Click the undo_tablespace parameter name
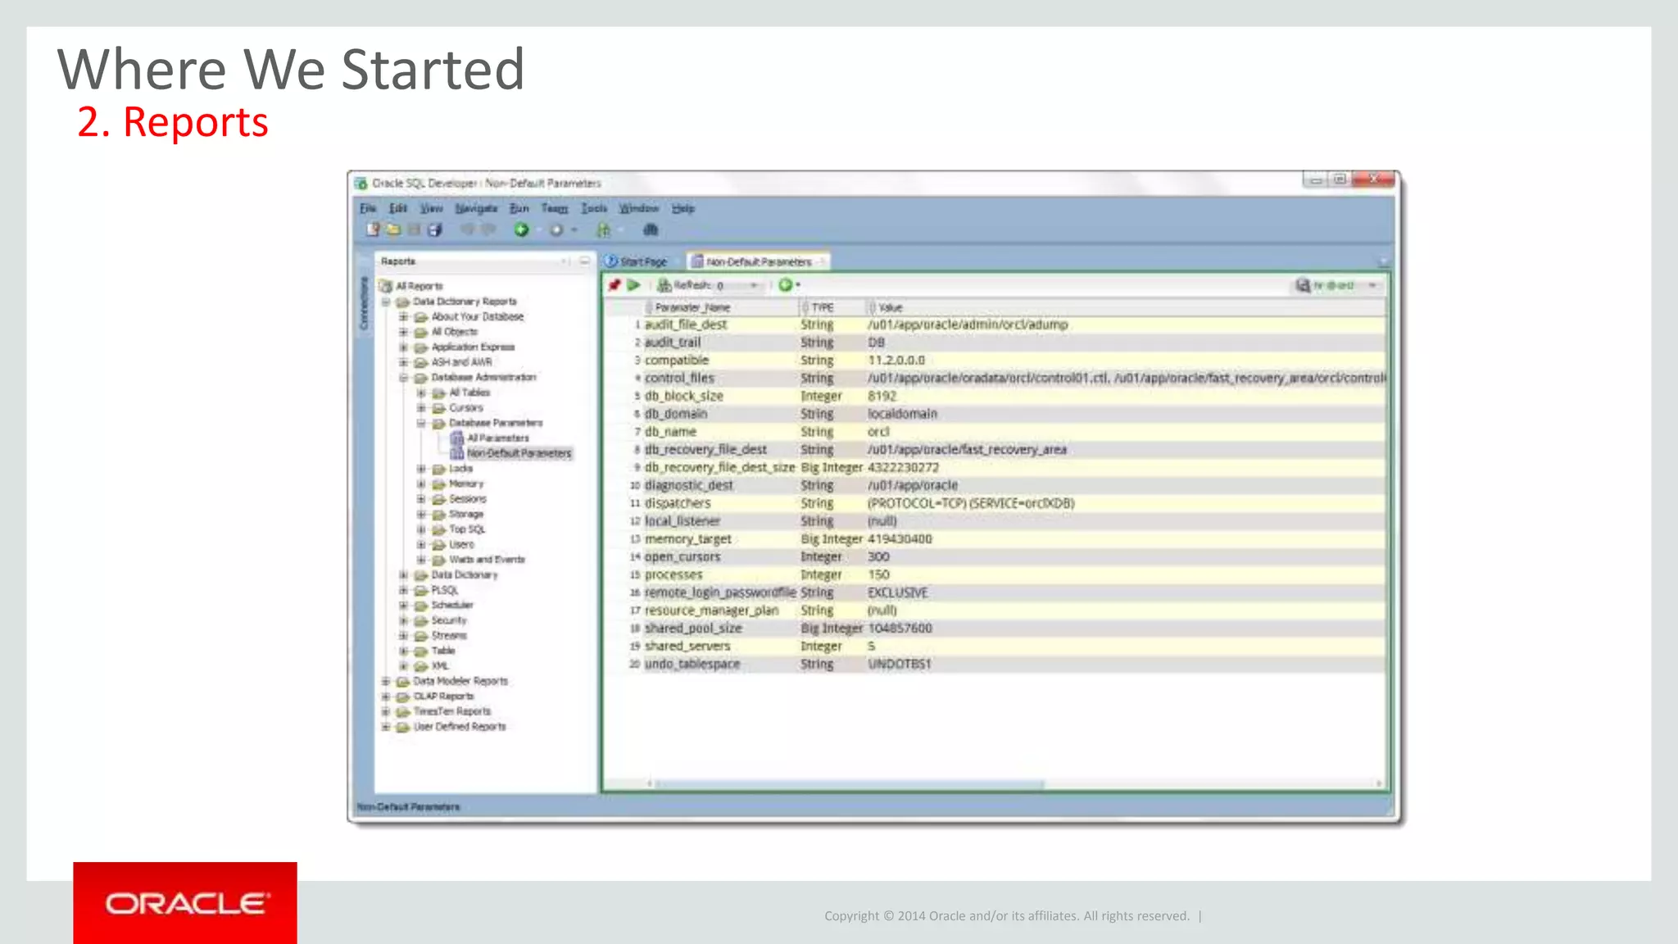Viewport: 1678px width, 944px height. 692,664
